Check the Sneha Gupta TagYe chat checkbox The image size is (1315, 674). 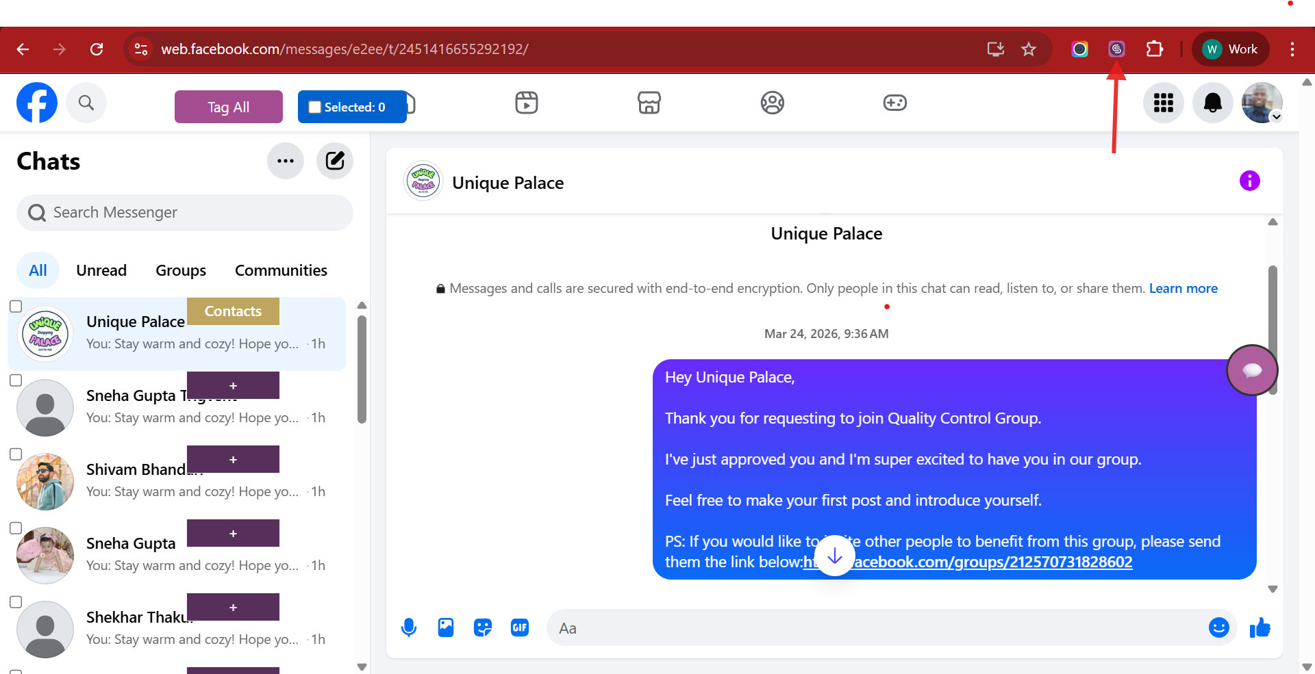pos(16,380)
